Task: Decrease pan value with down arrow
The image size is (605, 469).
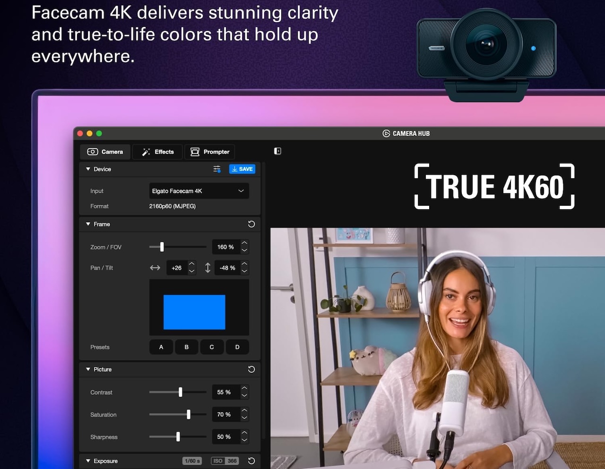Action: (191, 271)
